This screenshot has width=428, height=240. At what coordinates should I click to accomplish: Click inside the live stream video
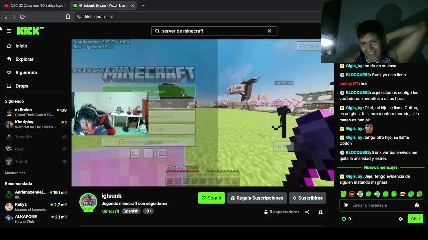pos(203,113)
